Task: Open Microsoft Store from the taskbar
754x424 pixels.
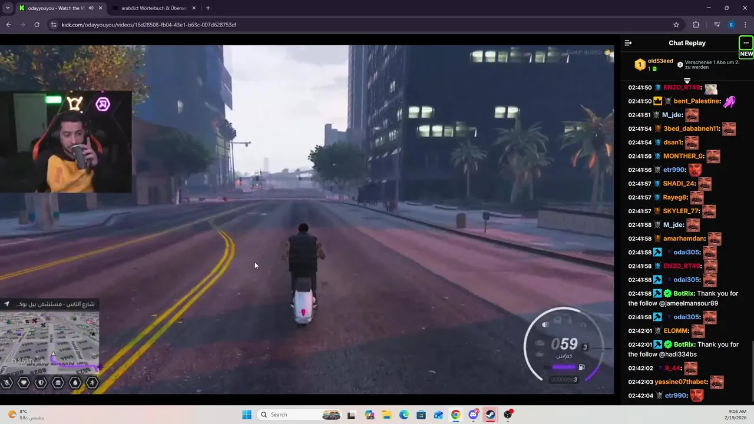Action: pos(421,415)
